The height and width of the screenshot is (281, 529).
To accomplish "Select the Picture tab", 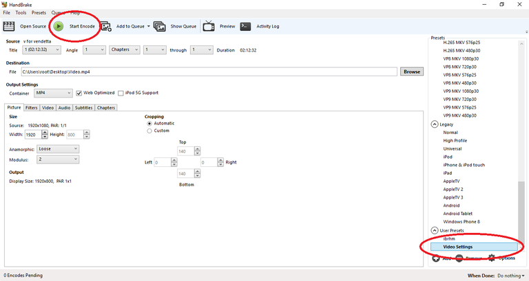I will coord(14,107).
